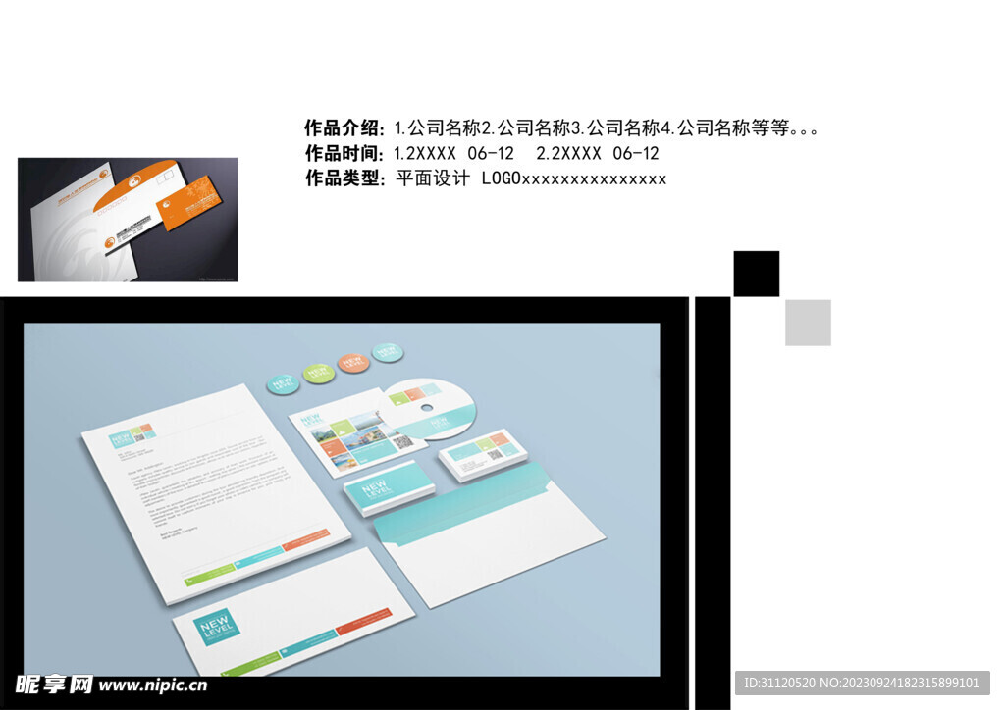Image resolution: width=1005 pixels, height=710 pixels.
Task: Select the text line starting with 作品类型
Action: tap(486, 177)
